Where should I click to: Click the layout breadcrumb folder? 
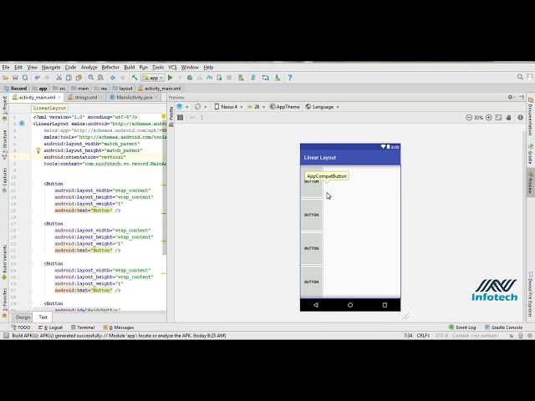click(x=122, y=89)
